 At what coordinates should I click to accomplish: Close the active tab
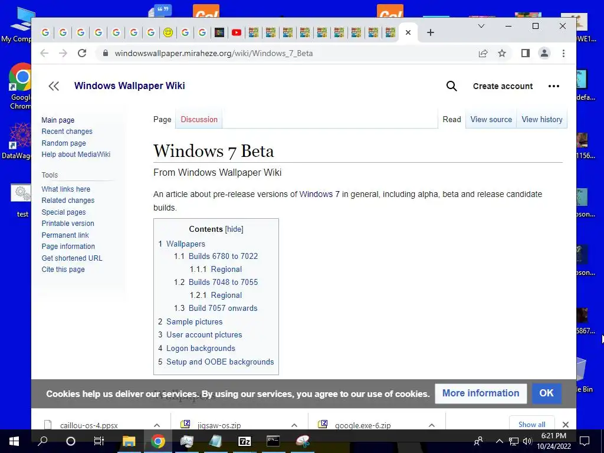(x=408, y=32)
